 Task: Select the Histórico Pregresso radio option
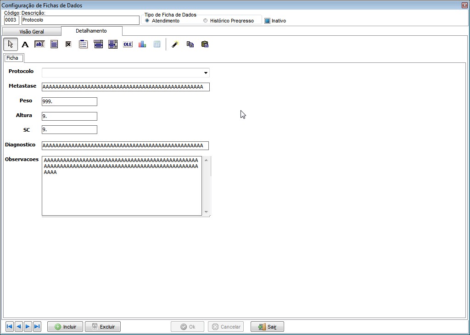pyautogui.click(x=205, y=21)
